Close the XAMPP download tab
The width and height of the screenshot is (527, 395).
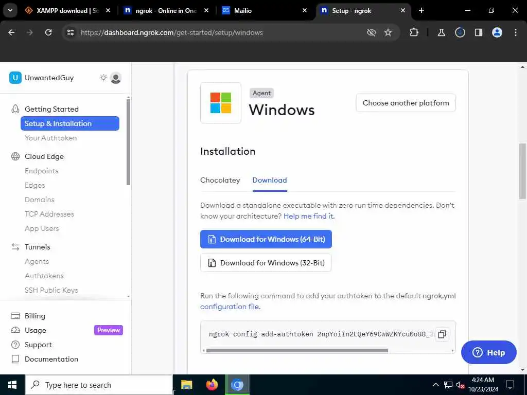pyautogui.click(x=108, y=11)
